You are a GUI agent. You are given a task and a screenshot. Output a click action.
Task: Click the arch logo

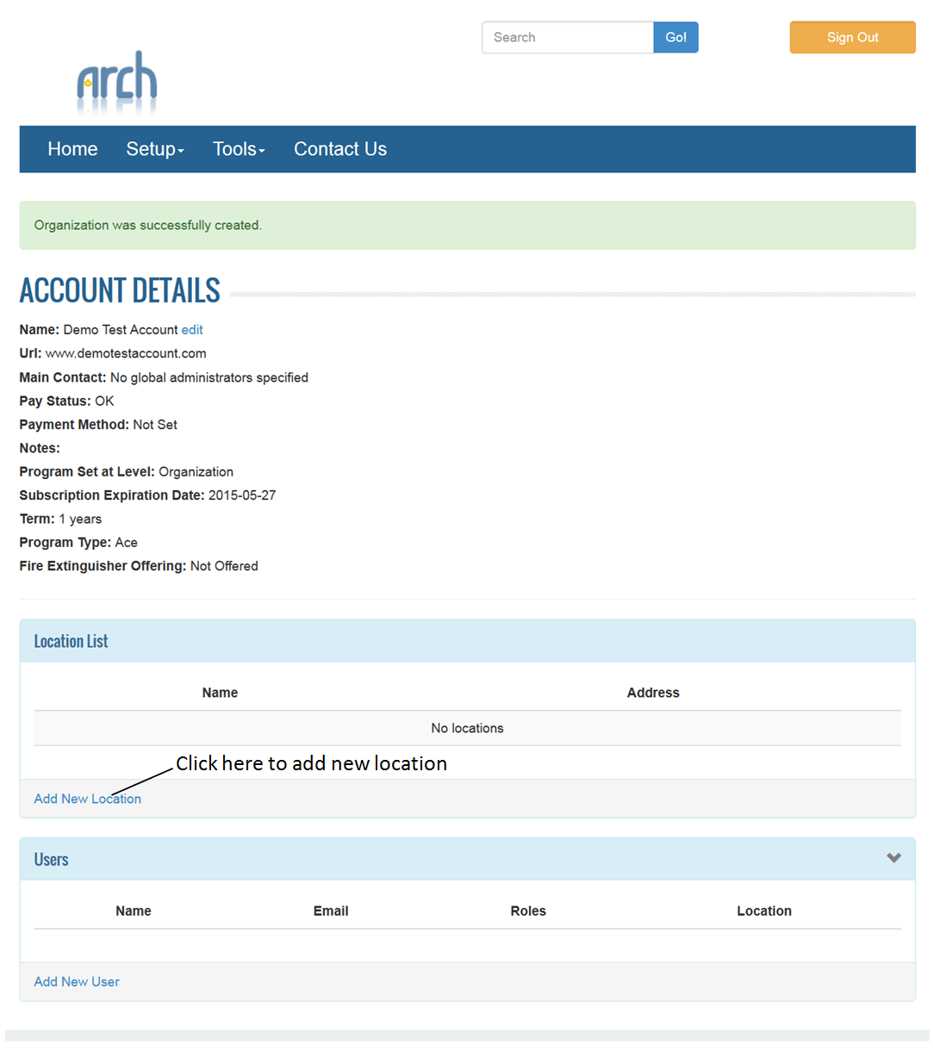tap(117, 83)
